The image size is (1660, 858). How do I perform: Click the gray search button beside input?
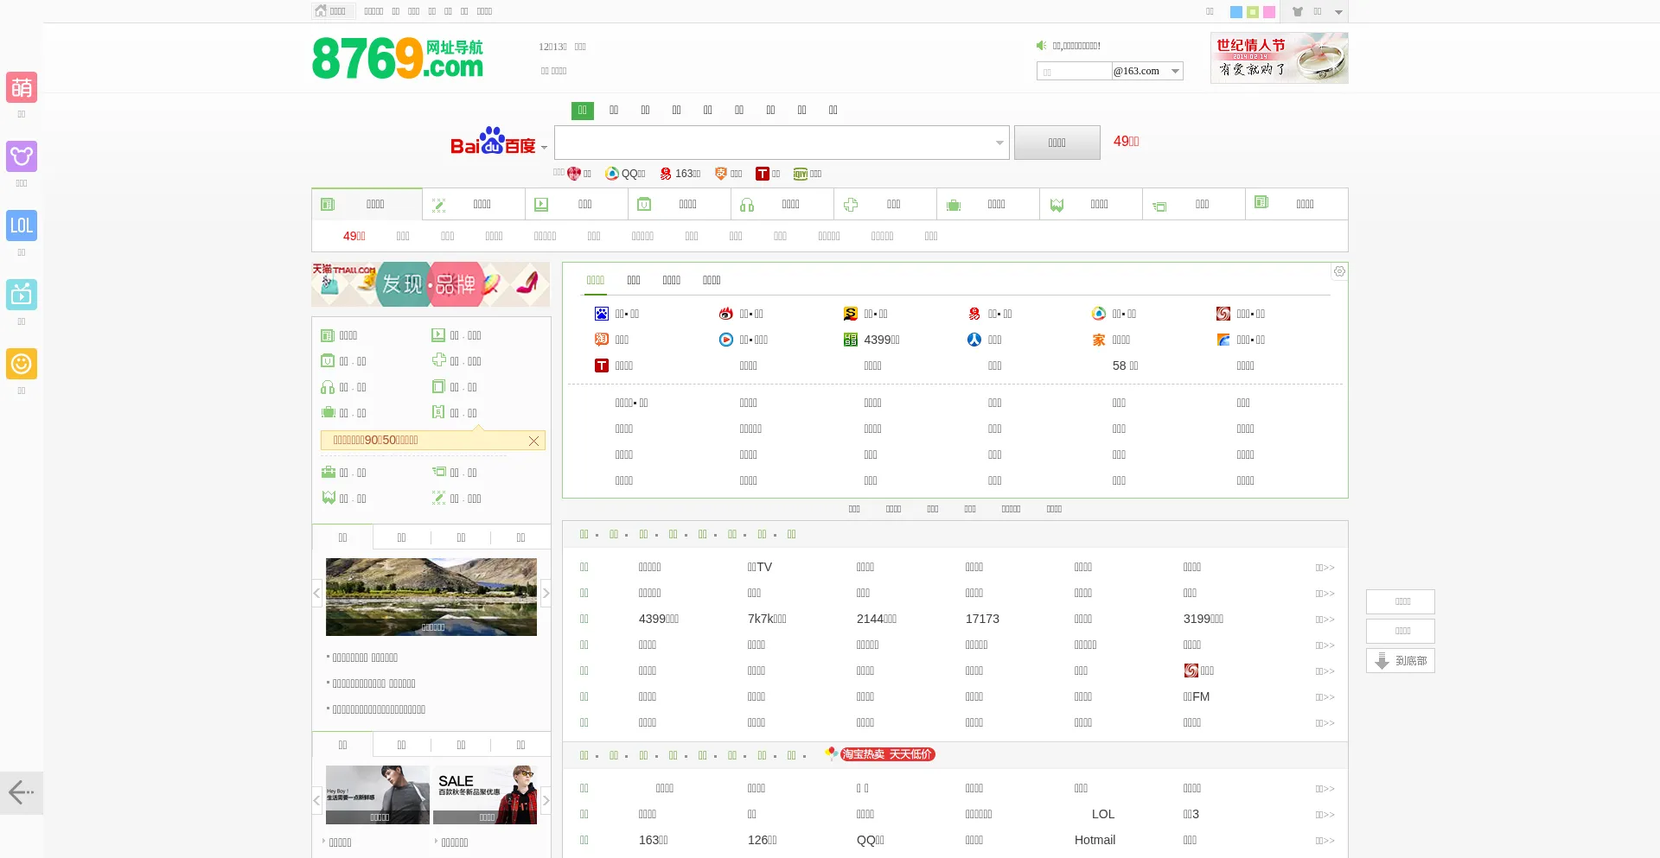pyautogui.click(x=1057, y=143)
